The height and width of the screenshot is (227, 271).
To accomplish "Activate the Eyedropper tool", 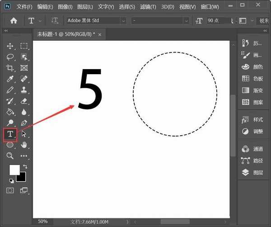I will point(10,79).
